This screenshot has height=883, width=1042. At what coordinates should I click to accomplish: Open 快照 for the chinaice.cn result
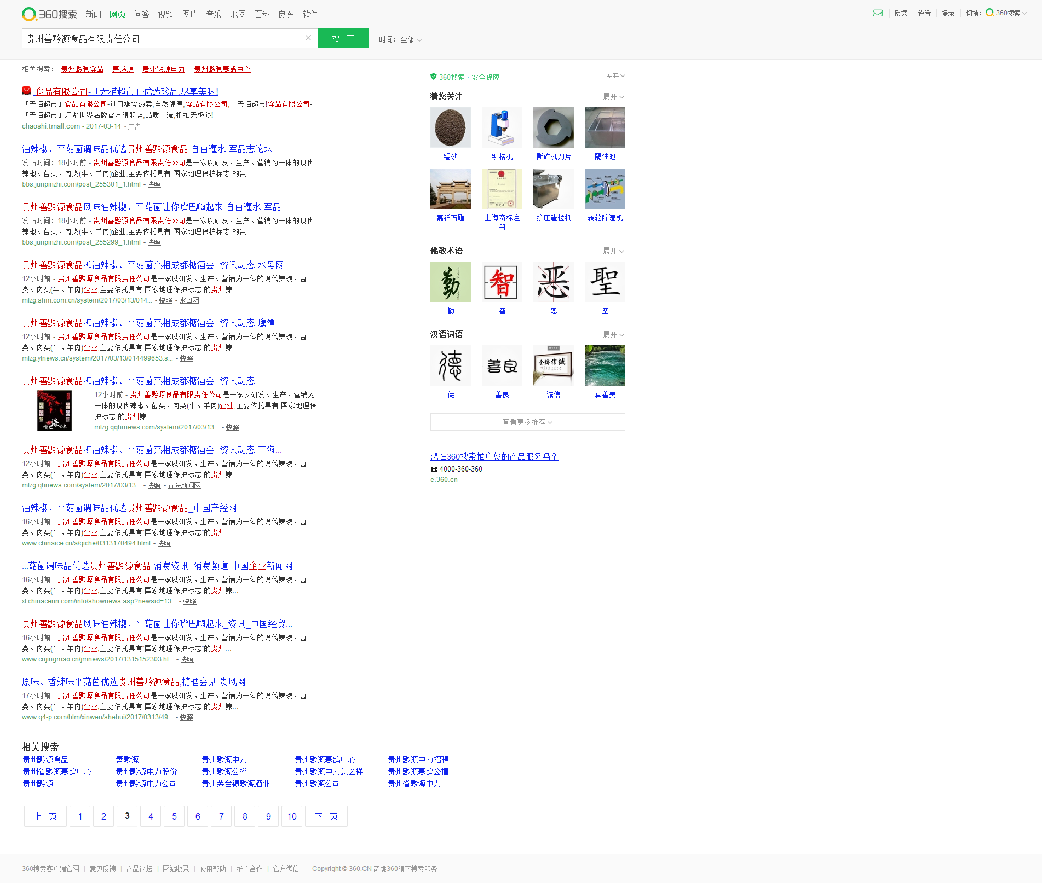[x=164, y=543]
